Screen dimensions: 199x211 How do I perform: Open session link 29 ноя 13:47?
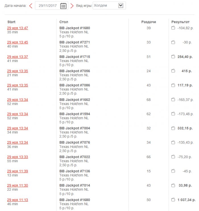pyautogui.click(x=18, y=28)
